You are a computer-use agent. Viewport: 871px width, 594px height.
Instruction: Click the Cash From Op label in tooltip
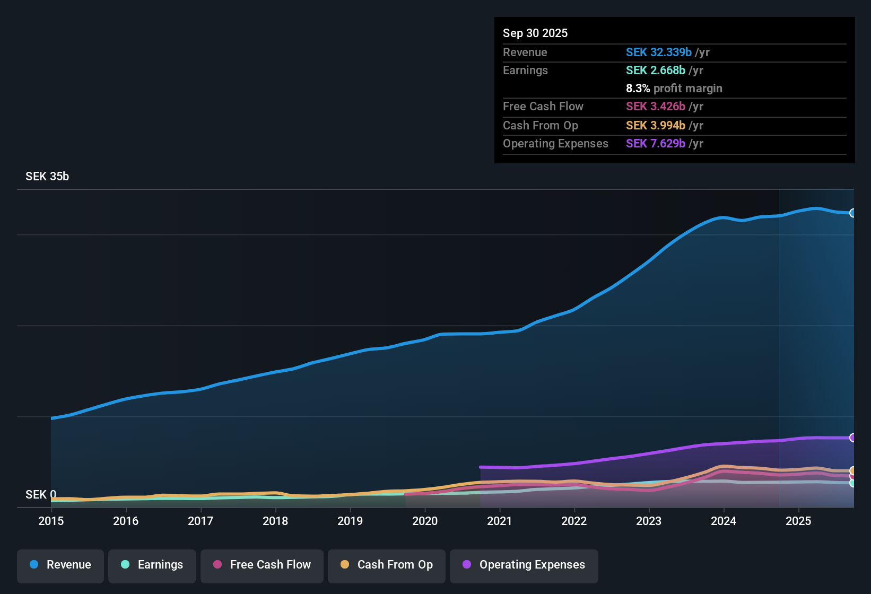(x=541, y=125)
